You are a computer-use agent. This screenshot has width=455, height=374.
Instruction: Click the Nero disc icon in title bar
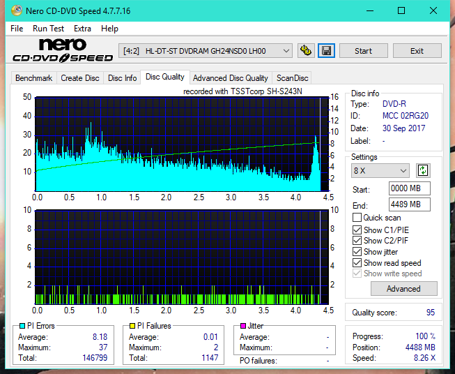[17, 10]
